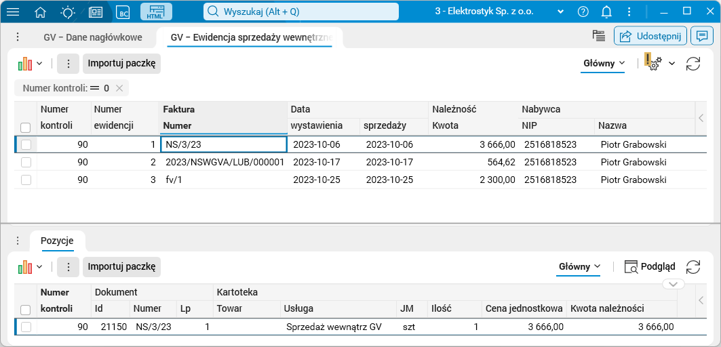The width and height of the screenshot is (721, 347).
Task: Click company name 3 - Elektrostyk Sp. z o.o.
Action: (x=484, y=12)
